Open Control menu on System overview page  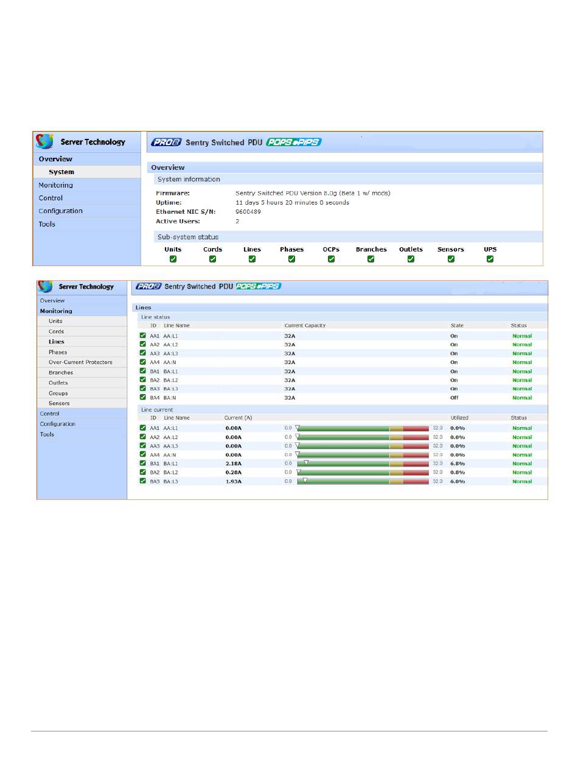pyautogui.click(x=87, y=198)
